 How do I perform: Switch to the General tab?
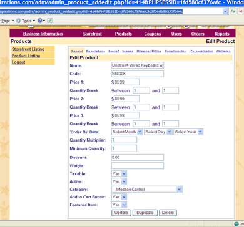pos(77,51)
